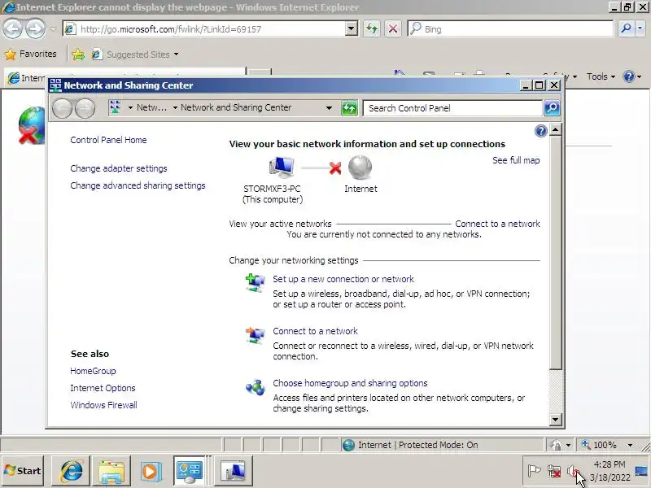Open the HomeGroup link
The image size is (651, 488).
click(x=93, y=371)
